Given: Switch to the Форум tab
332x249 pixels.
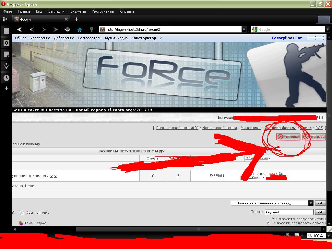Looking at the screenshot, I should (x=41, y=19).
